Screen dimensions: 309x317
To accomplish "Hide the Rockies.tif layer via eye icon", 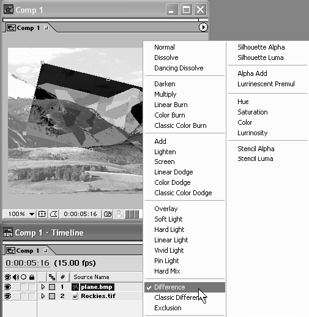I will point(7,296).
